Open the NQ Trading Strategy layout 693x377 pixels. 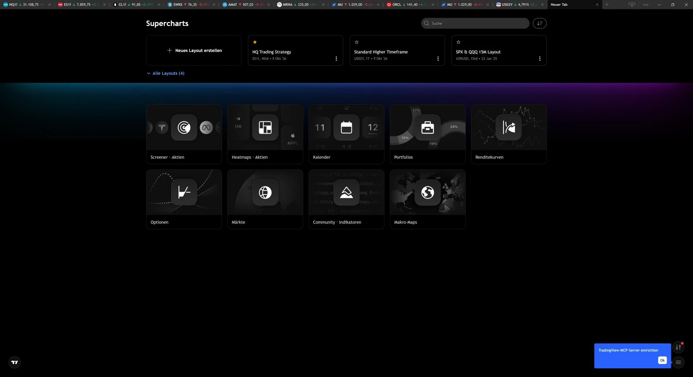click(296, 51)
